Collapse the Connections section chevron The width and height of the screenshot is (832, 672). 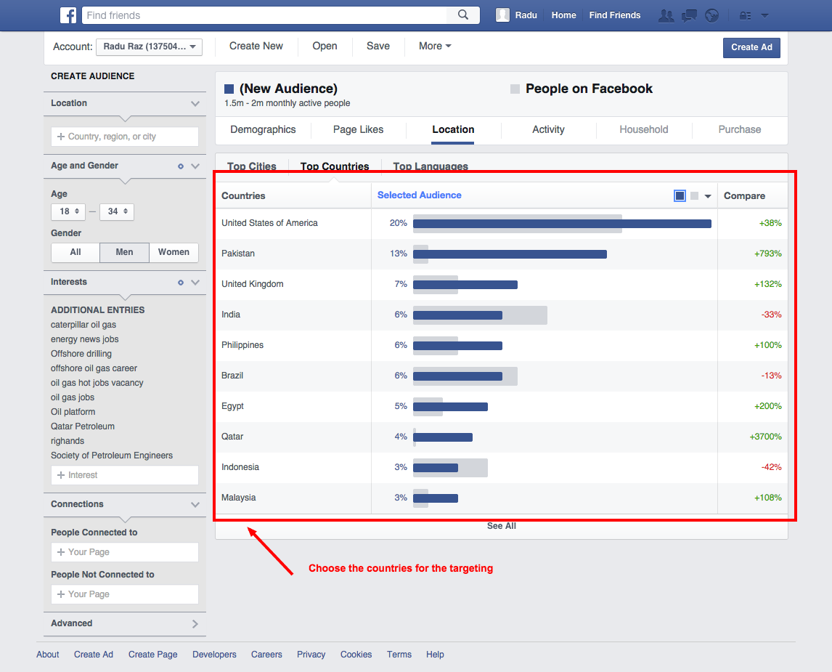(195, 504)
